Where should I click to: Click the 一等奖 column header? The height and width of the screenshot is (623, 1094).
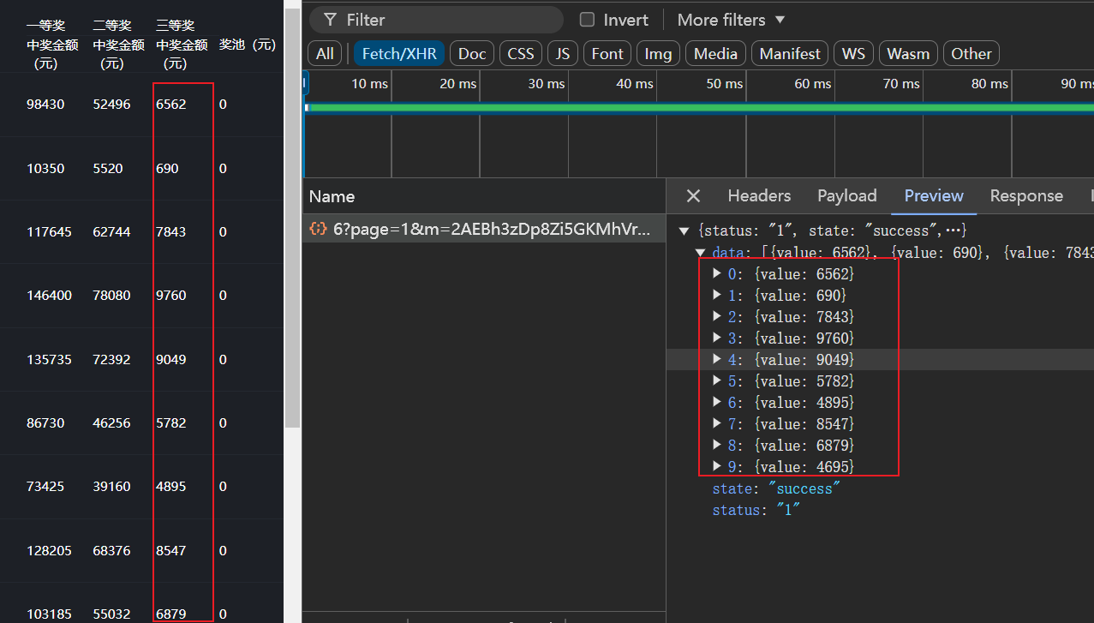click(52, 45)
